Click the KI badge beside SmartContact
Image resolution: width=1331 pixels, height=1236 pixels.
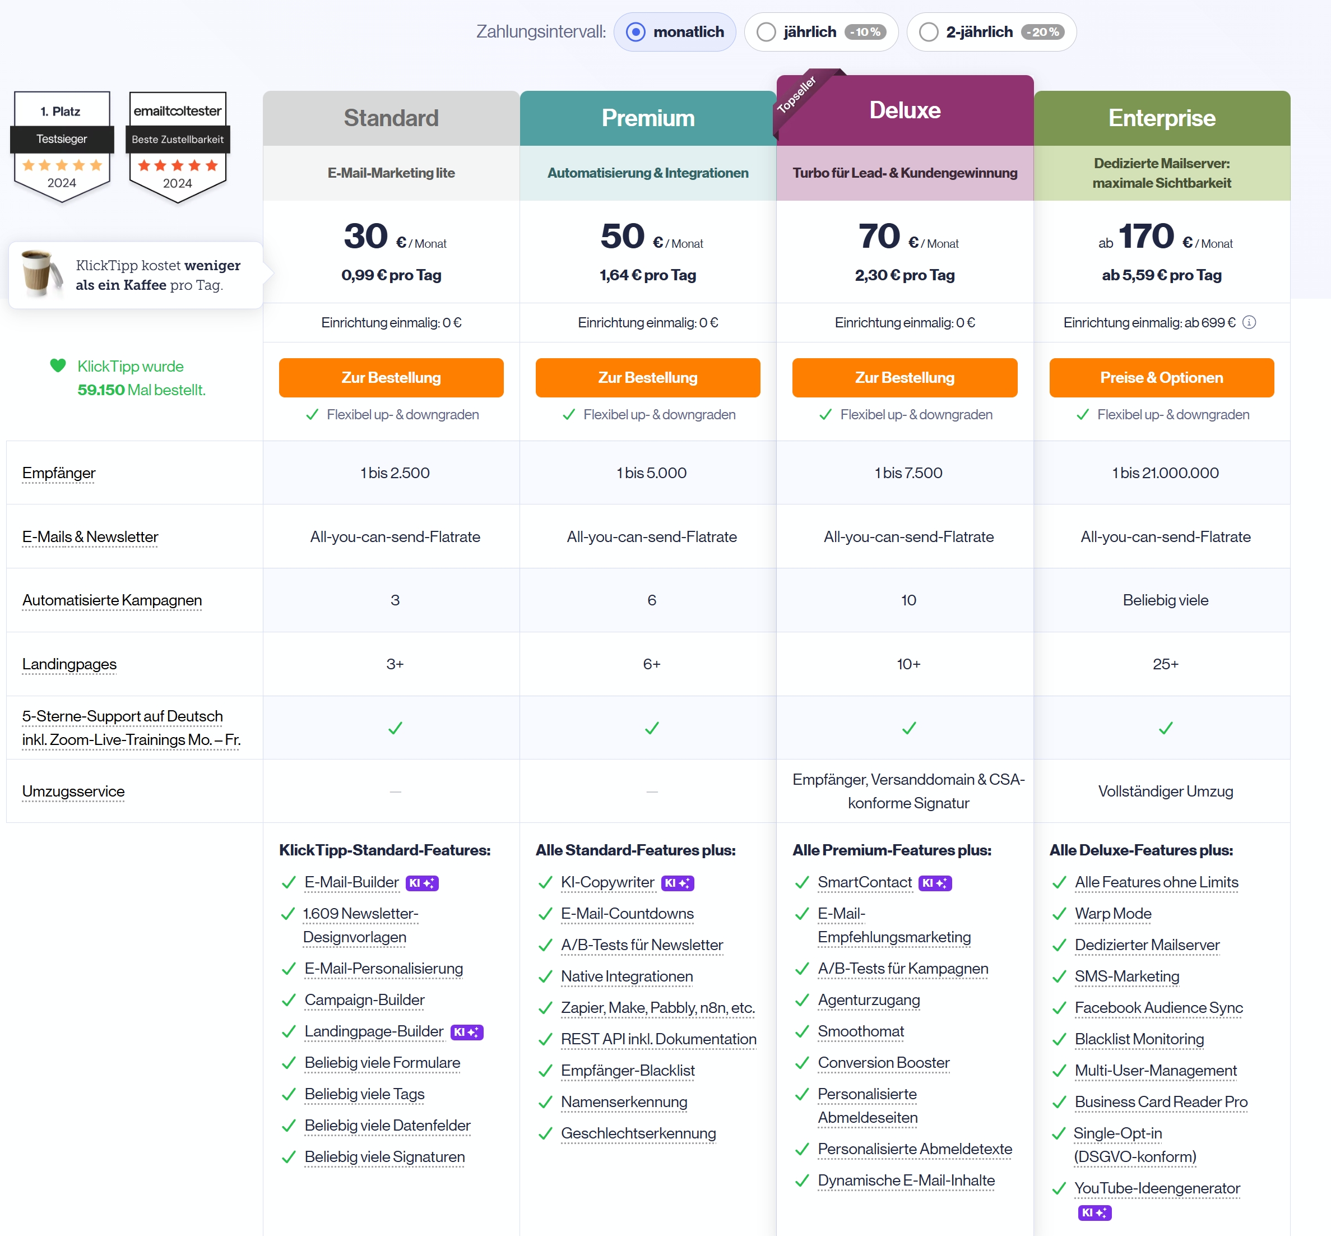point(935,883)
